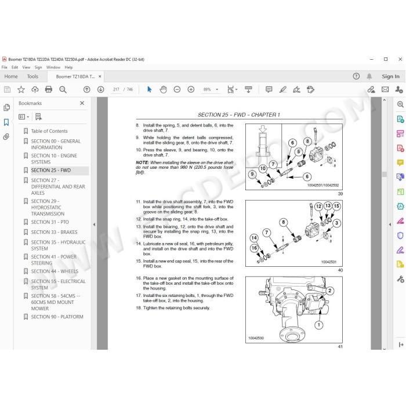Open SECTION 00 - GENERAL INFORMATION bookmark
This screenshot has width=406, height=406.
click(x=56, y=144)
